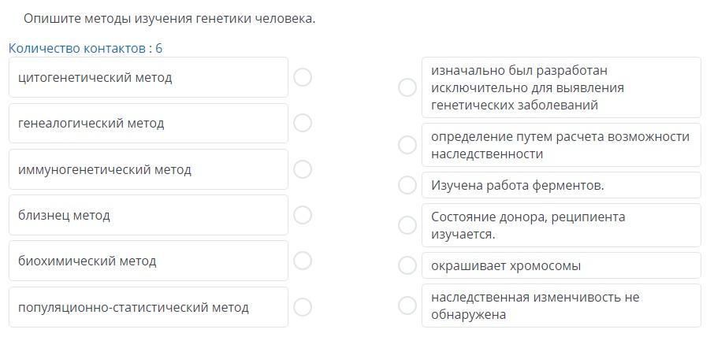Click the окрашивает хромосомы option box
The image size is (714, 337).
pyautogui.click(x=561, y=265)
